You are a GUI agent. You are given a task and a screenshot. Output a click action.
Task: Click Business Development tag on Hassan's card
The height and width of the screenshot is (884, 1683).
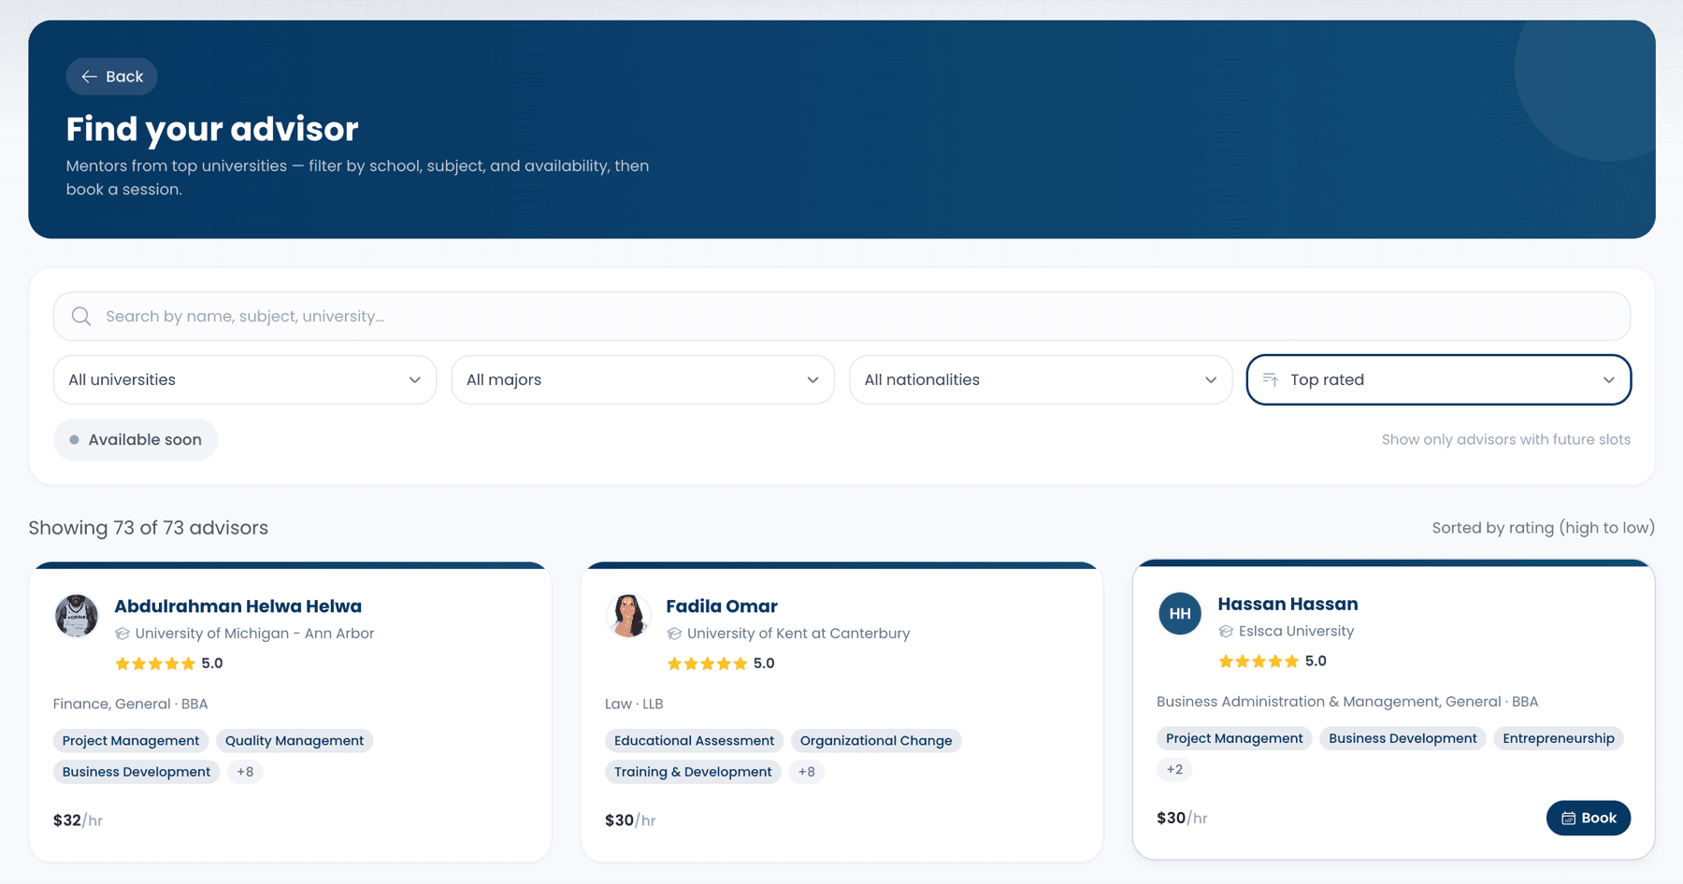1402,738
